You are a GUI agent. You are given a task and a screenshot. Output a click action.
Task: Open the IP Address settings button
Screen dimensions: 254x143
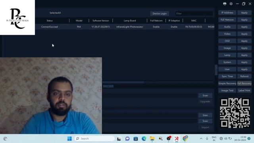[x=227, y=13]
